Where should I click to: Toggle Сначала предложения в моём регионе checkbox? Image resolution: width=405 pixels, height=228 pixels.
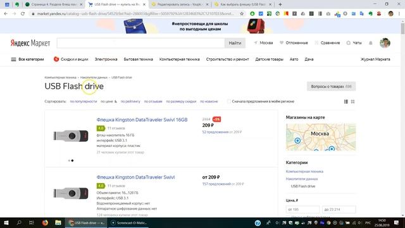229,101
